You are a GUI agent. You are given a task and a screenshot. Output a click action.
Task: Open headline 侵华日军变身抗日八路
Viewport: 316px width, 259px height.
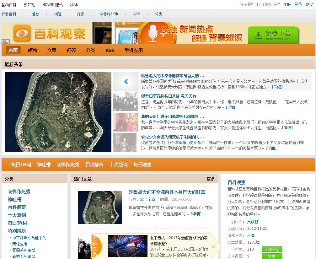(171, 96)
